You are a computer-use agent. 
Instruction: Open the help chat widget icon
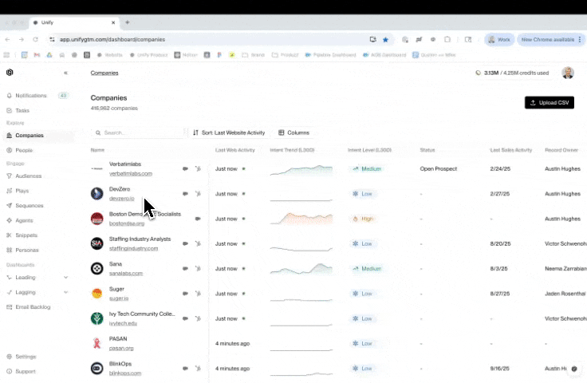tap(574, 369)
